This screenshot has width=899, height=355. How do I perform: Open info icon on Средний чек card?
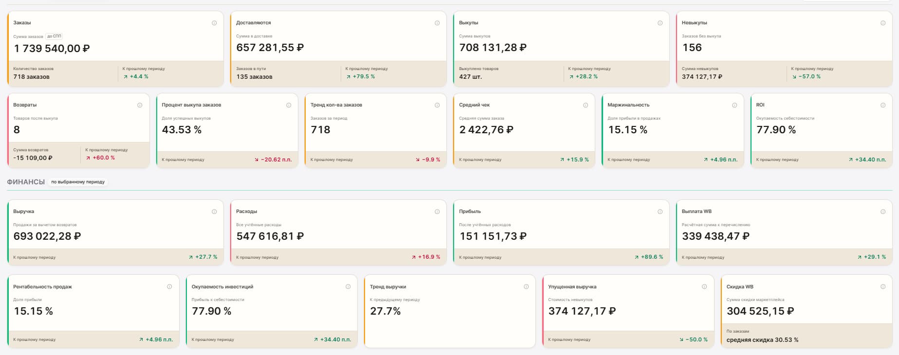(586, 105)
